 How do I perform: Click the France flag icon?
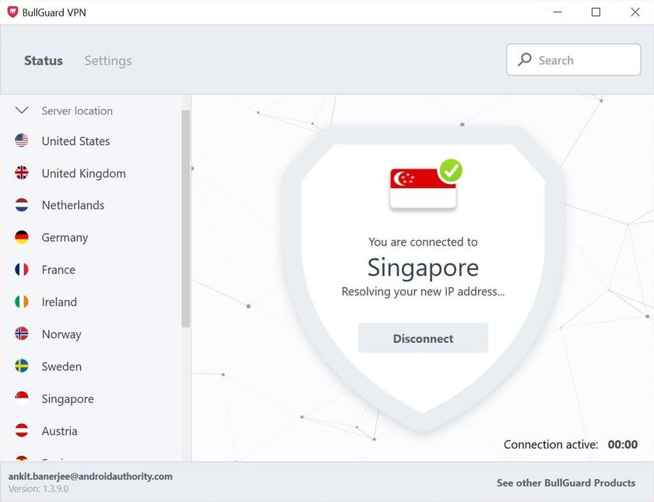[x=22, y=270]
